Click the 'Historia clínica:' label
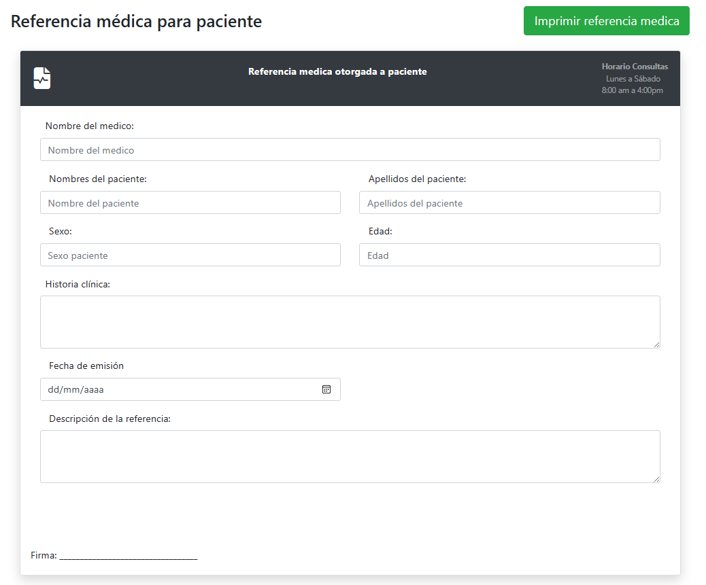The width and height of the screenshot is (706, 585). pos(78,284)
